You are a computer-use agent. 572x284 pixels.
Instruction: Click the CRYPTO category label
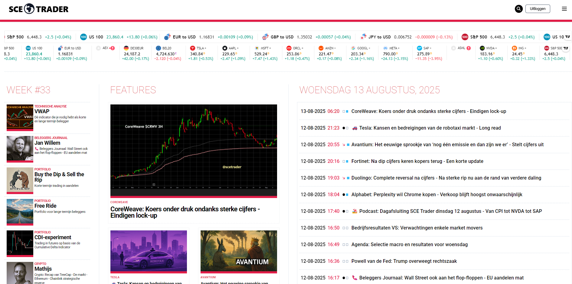[x=40, y=264]
